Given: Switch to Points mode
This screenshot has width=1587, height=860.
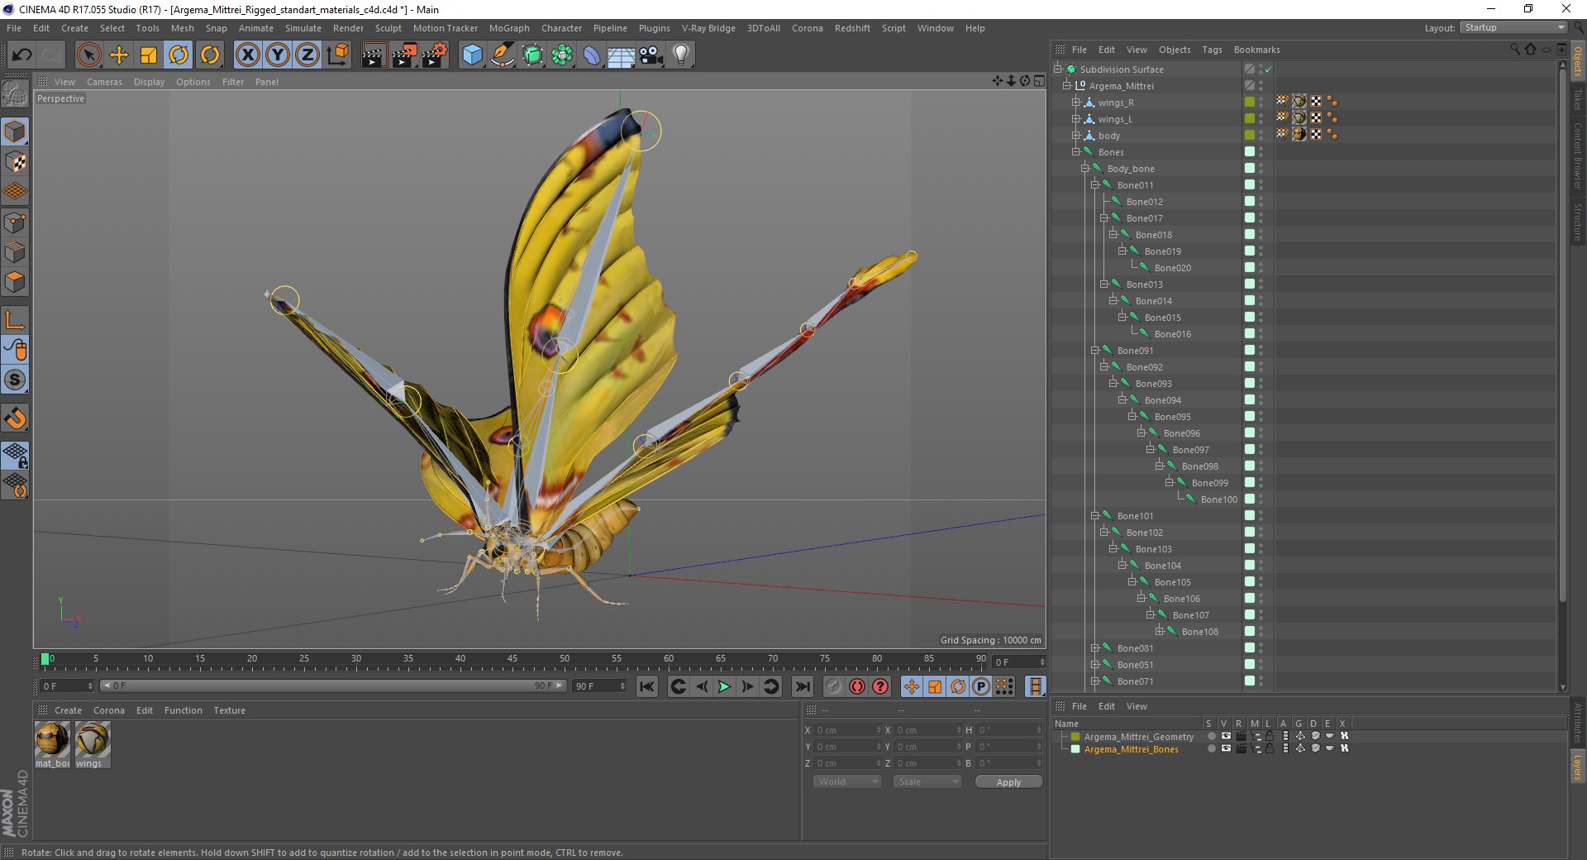Looking at the screenshot, I should click(x=15, y=222).
